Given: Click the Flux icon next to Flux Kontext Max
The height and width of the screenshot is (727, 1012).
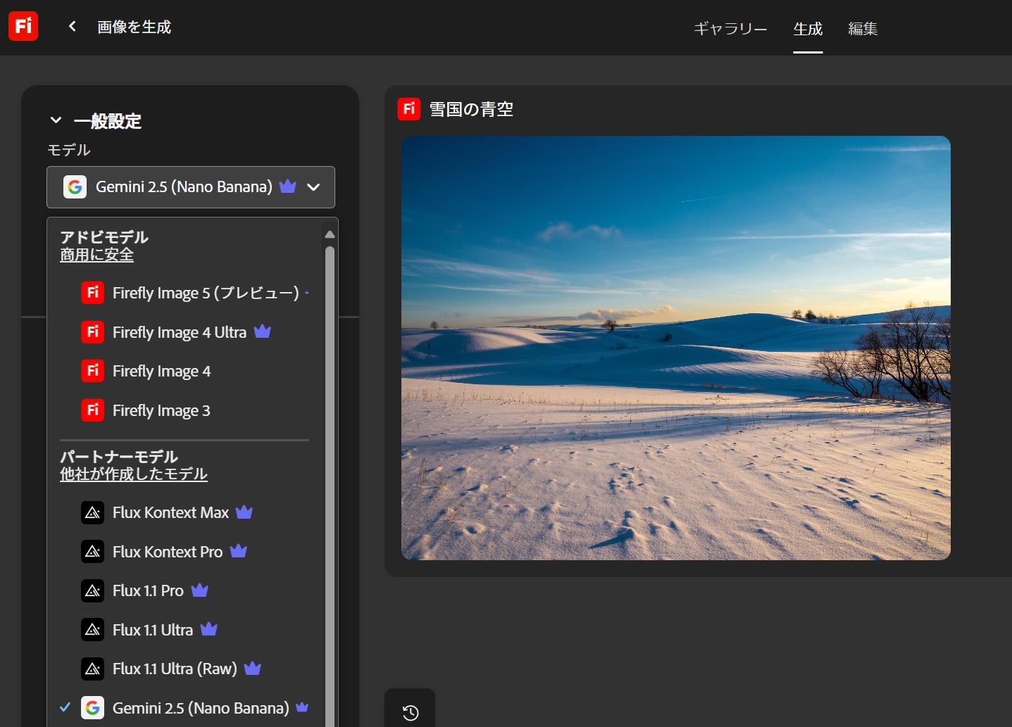Looking at the screenshot, I should 93,512.
